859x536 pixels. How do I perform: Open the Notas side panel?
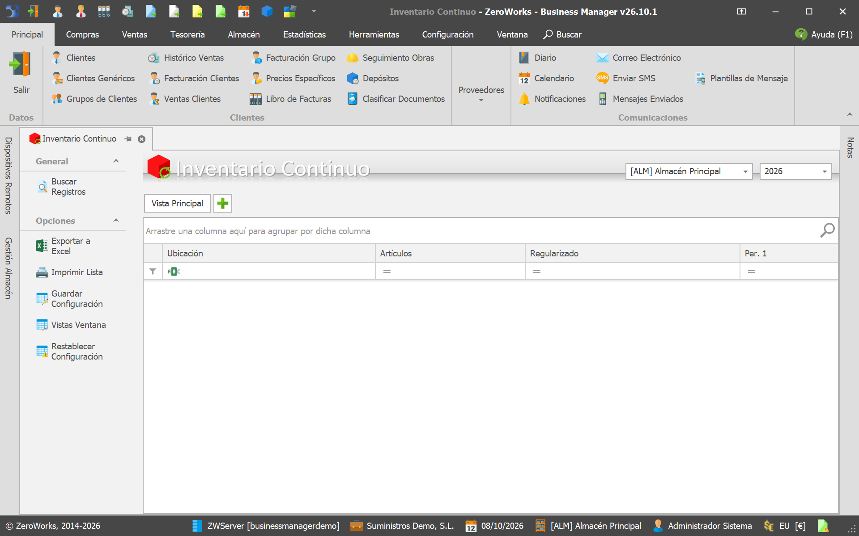pos(850,147)
